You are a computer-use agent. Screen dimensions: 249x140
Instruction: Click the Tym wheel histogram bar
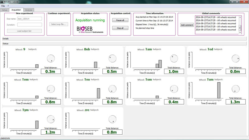click(x=37, y=125)
